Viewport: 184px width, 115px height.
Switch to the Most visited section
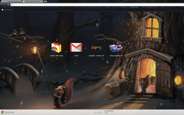click(98, 112)
